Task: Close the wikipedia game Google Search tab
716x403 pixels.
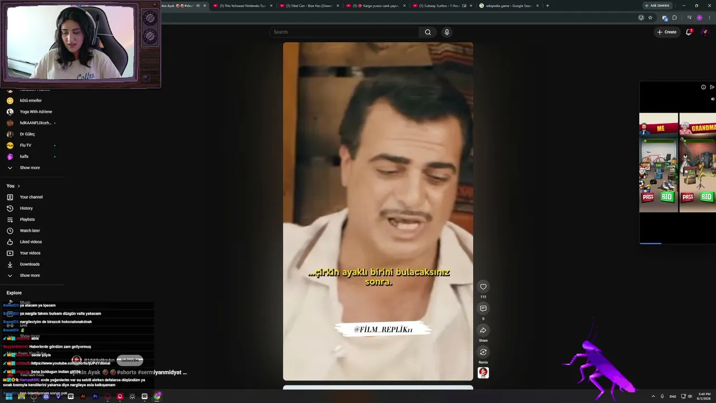Action: 538,6
